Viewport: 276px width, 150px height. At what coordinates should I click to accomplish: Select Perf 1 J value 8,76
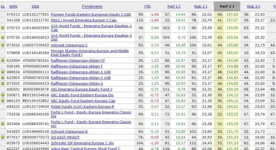point(181,89)
